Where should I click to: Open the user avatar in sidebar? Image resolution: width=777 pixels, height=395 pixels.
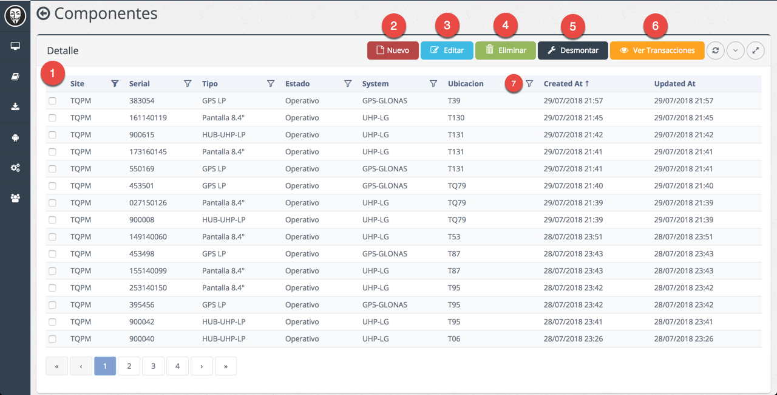(x=15, y=15)
